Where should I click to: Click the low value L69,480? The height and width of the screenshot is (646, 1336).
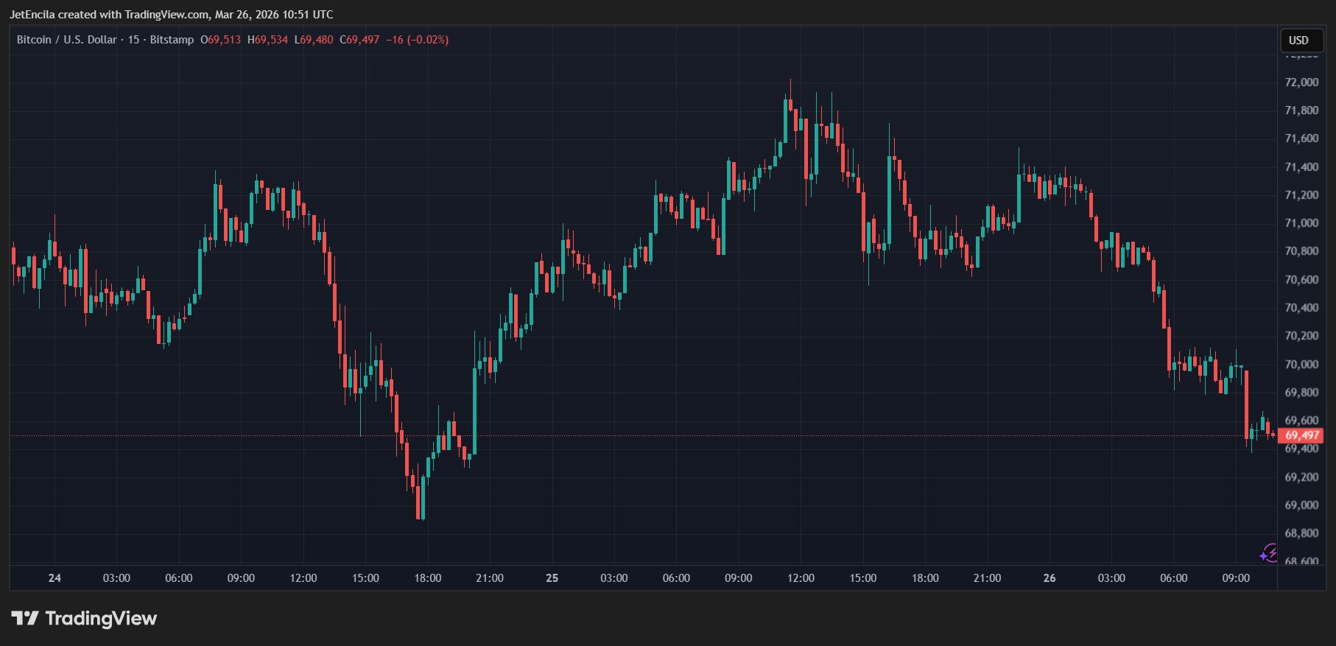[x=314, y=40]
